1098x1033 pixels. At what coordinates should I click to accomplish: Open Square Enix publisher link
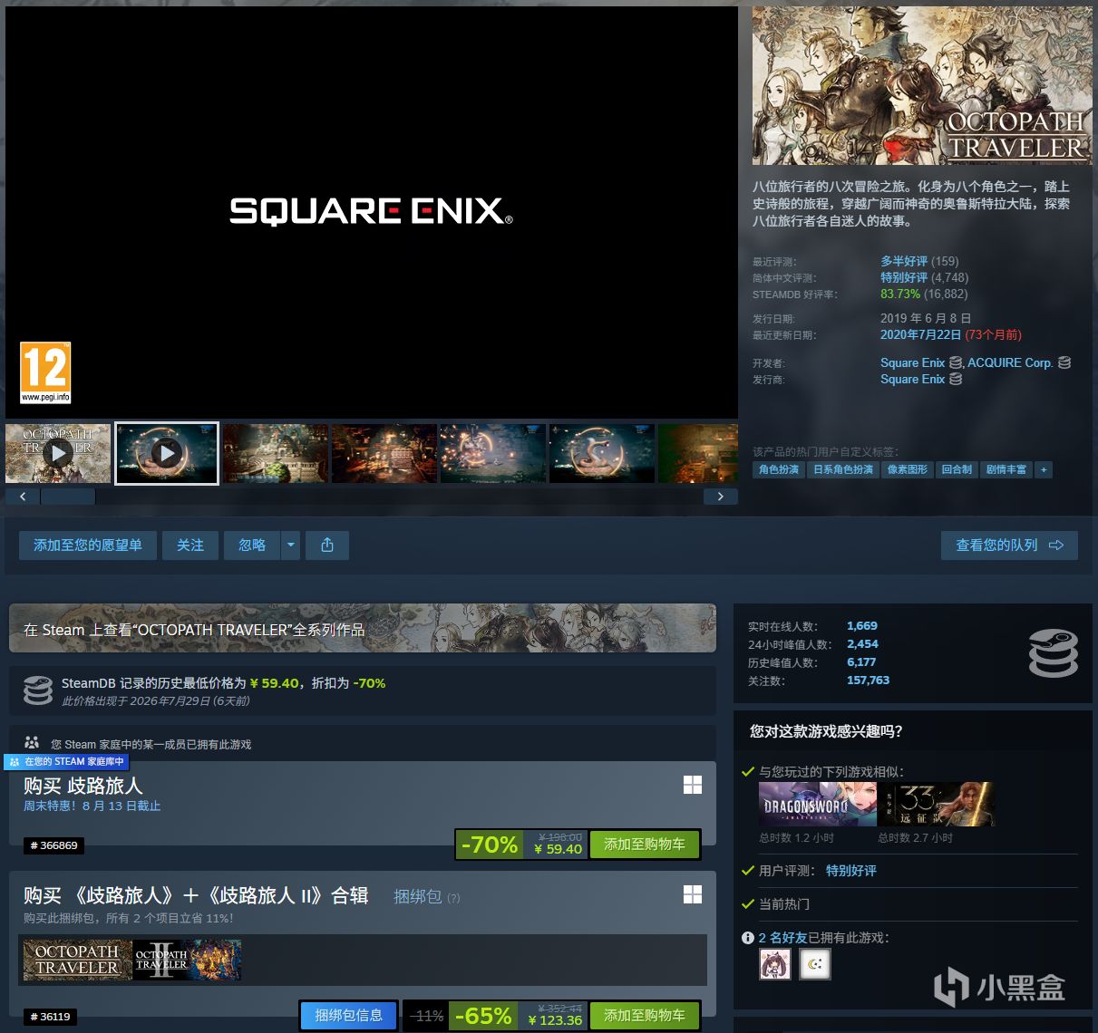912,379
